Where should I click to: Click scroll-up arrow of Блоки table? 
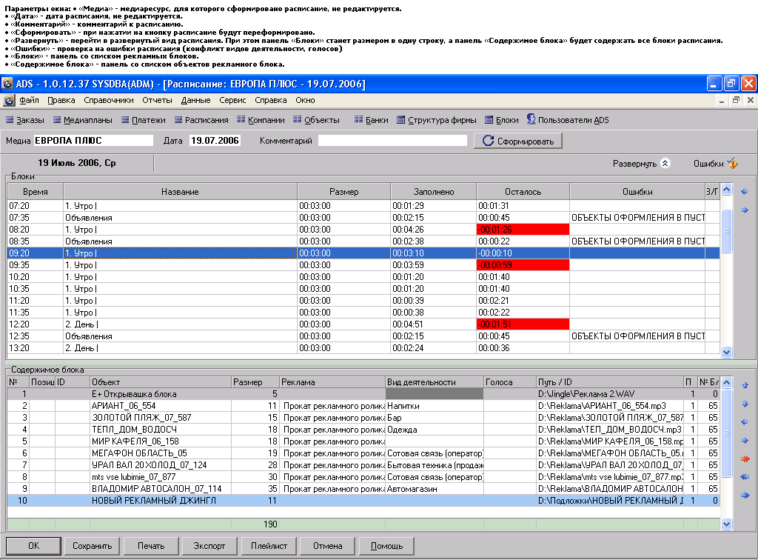726,190
